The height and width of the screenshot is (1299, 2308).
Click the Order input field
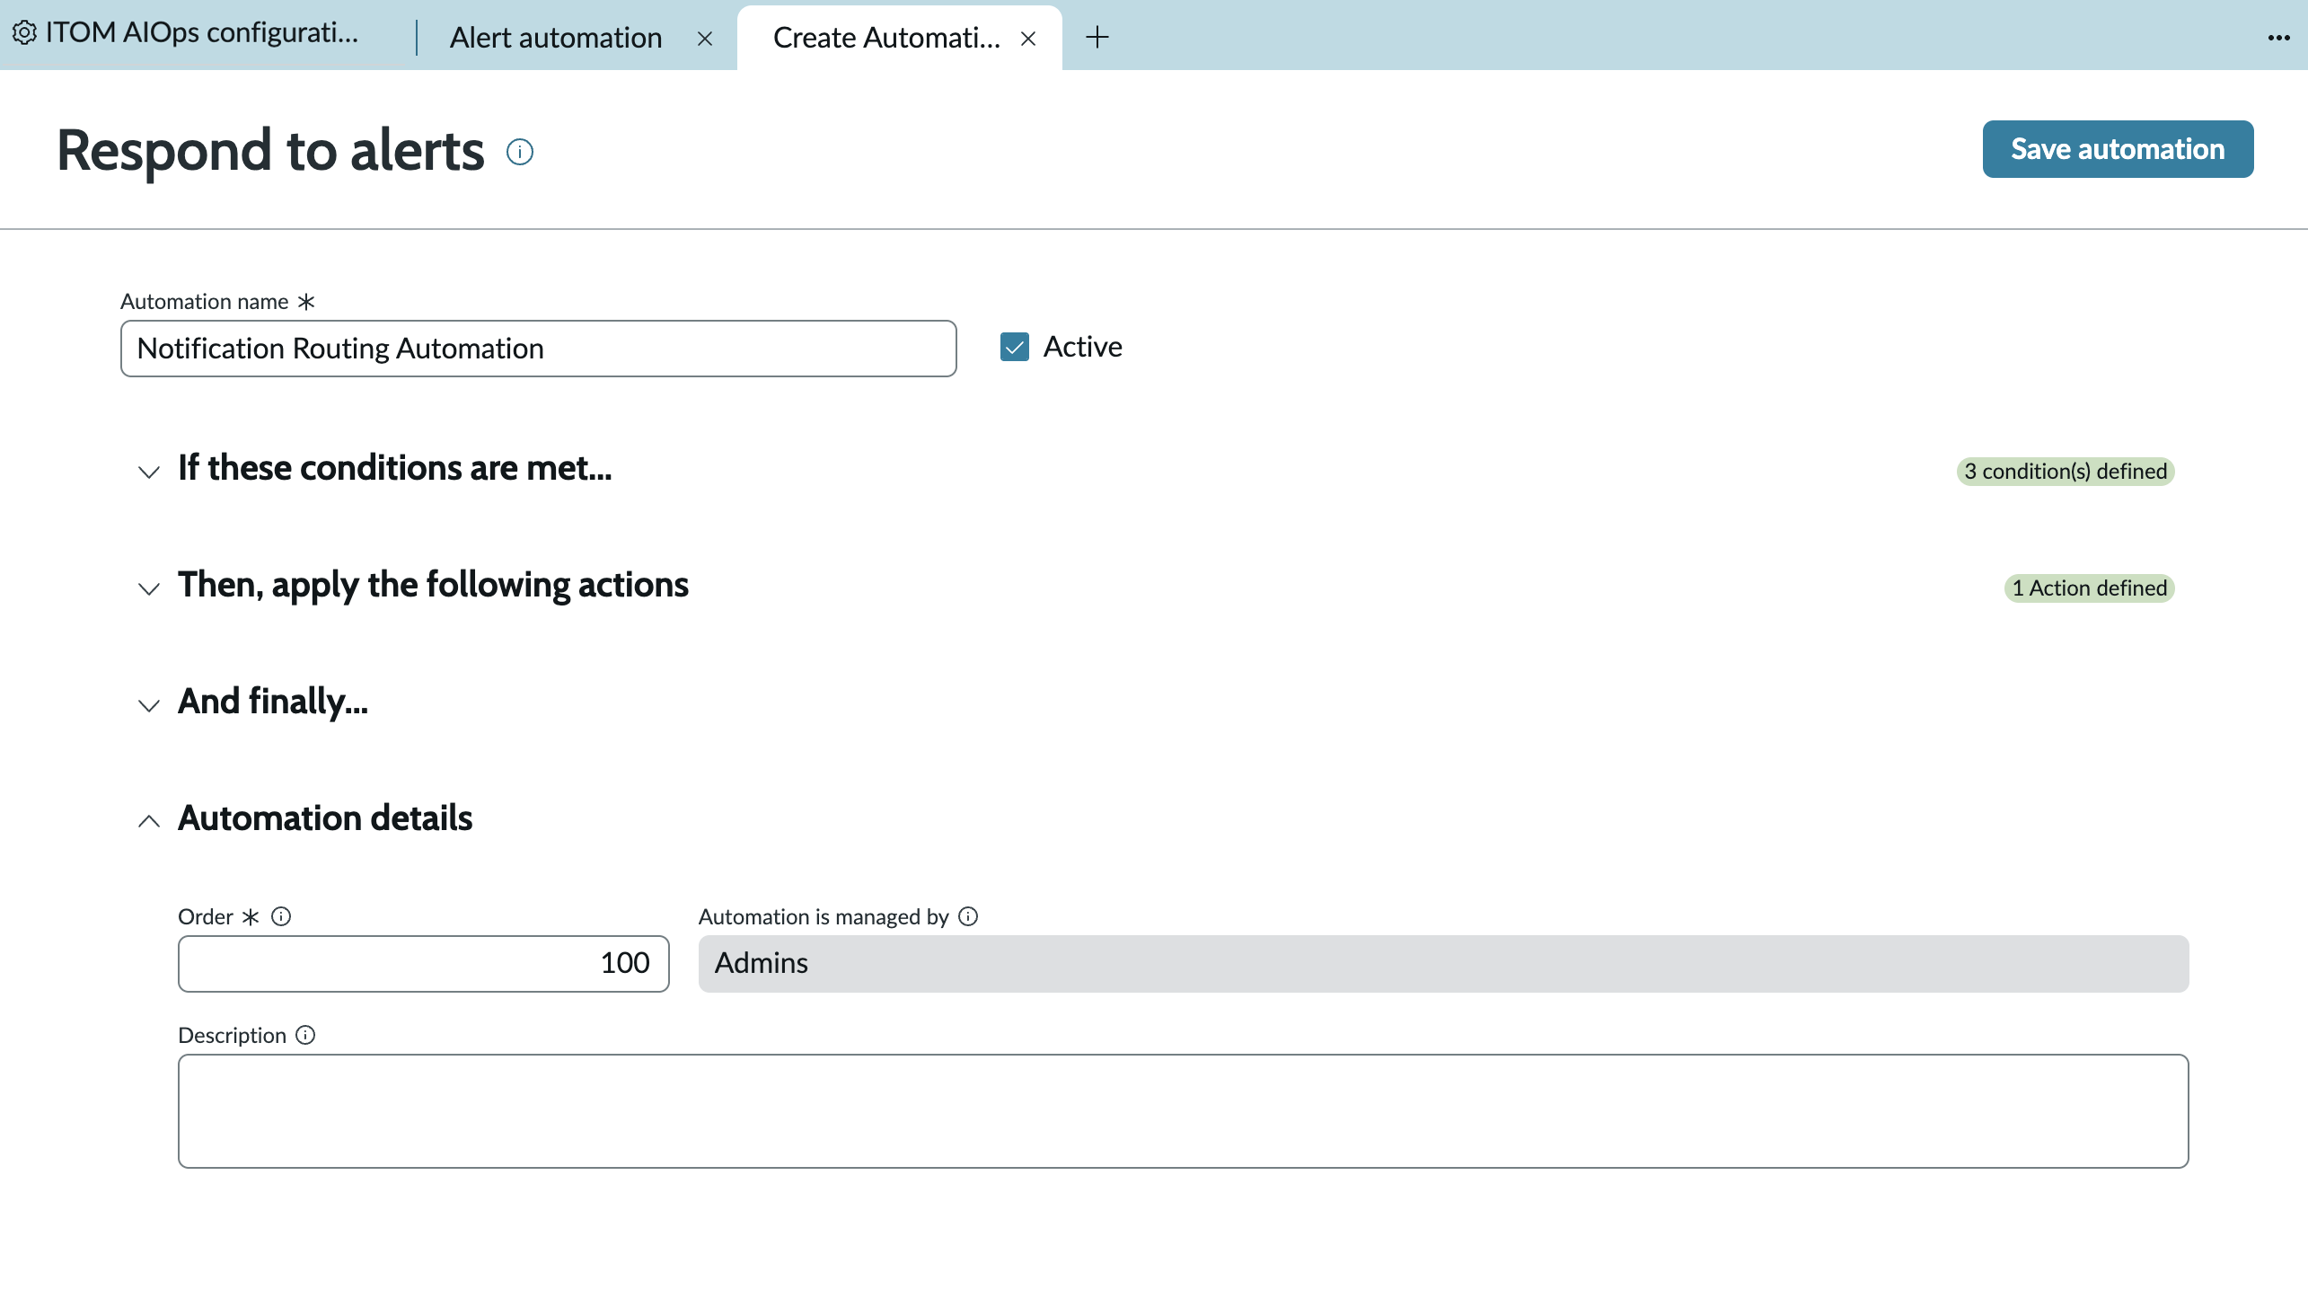[x=424, y=964]
